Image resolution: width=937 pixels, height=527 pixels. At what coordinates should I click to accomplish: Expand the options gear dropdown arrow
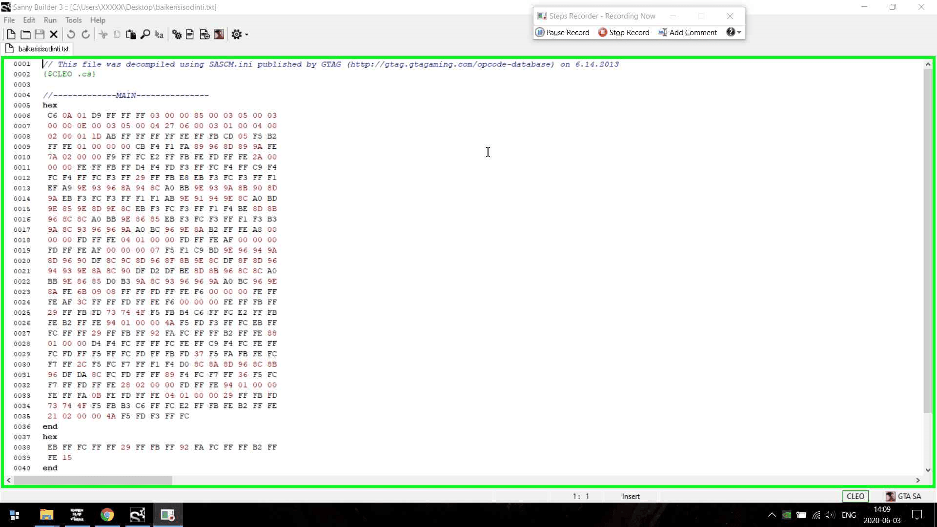[247, 35]
